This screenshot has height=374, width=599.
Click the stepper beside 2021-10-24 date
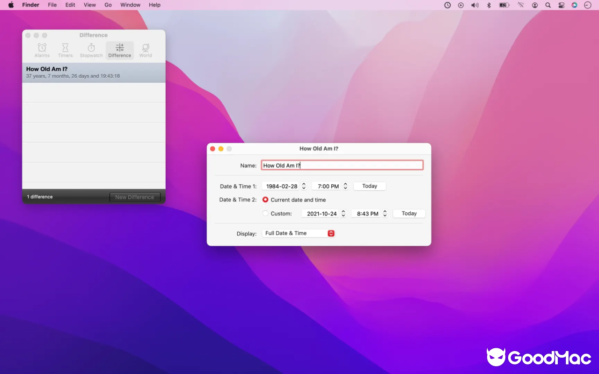[x=343, y=214]
